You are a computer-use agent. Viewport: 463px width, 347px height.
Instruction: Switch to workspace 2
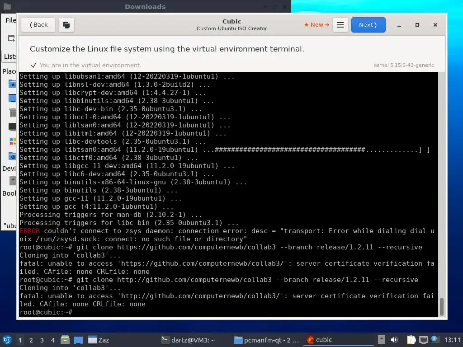(x=31, y=340)
